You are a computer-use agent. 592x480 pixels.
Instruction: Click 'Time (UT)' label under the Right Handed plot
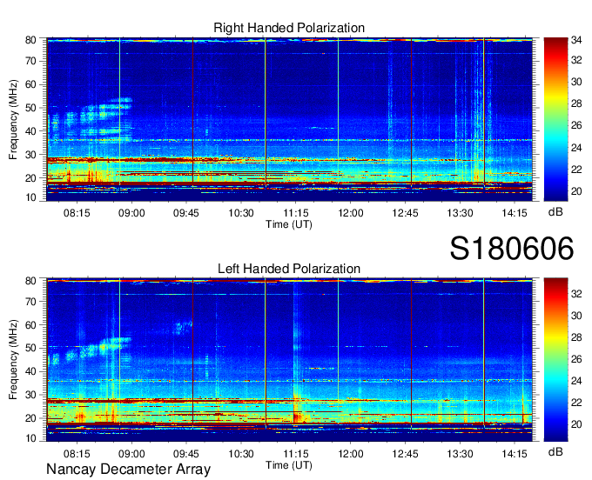[289, 224]
